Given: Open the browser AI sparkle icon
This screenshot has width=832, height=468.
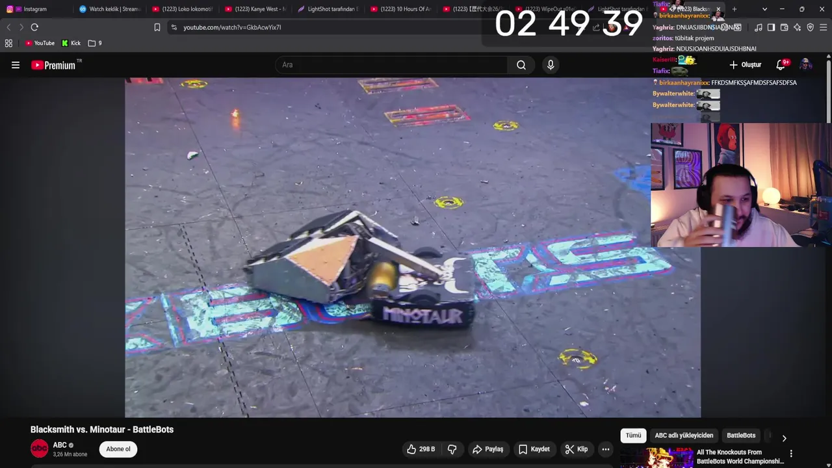Looking at the screenshot, I should (798, 27).
